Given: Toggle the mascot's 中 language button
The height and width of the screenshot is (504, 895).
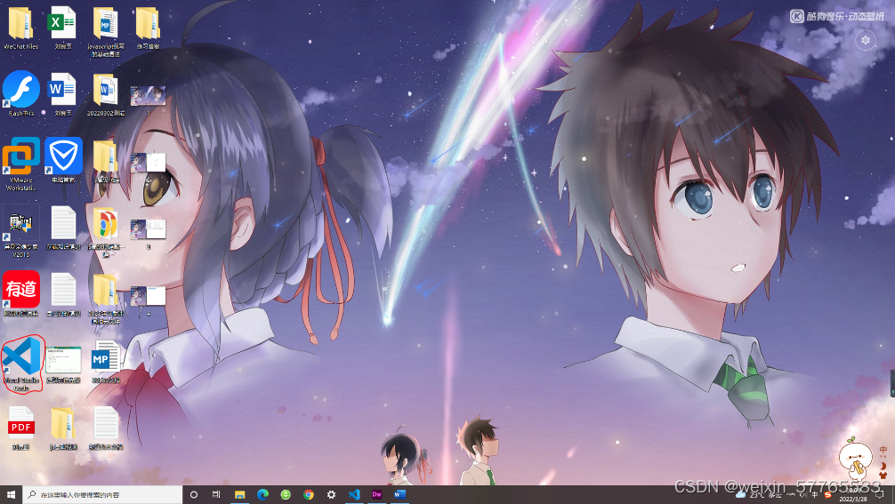Looking at the screenshot, I should click(883, 450).
